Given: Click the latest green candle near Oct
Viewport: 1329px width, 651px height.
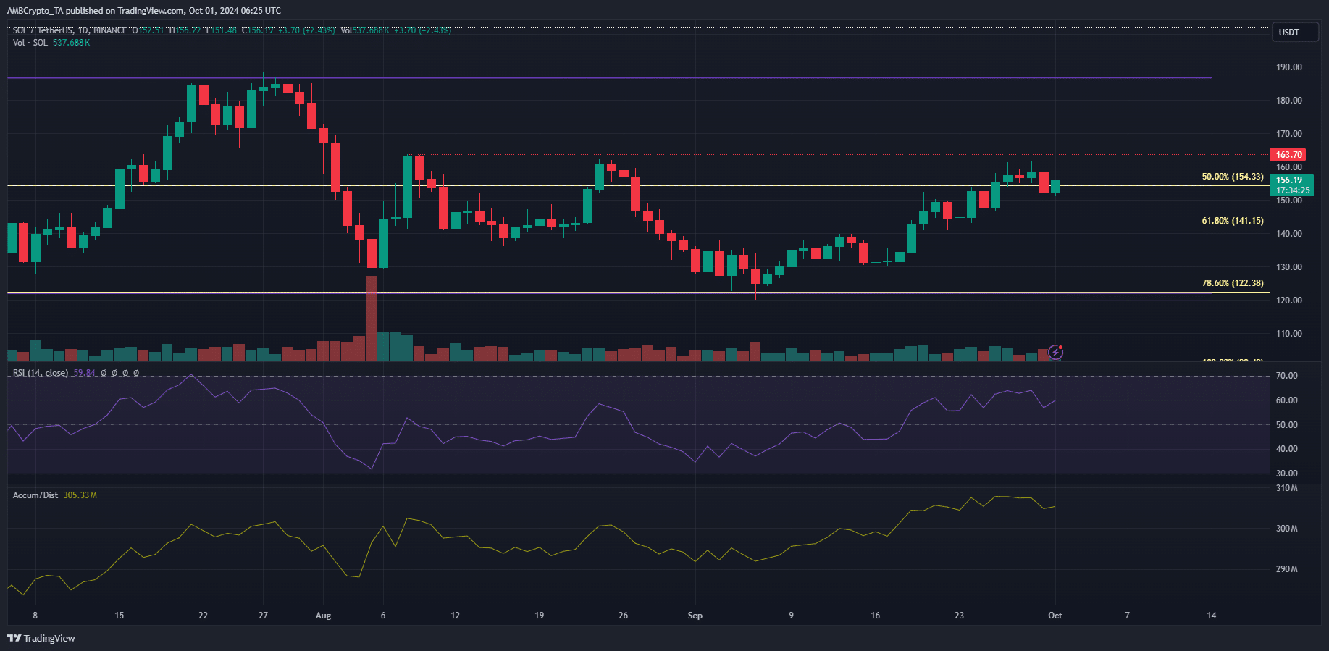Looking at the screenshot, I should pyautogui.click(x=1055, y=186).
